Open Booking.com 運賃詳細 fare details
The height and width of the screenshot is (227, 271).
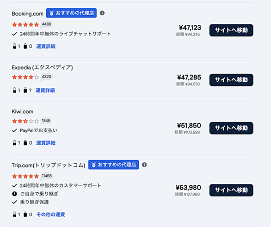(46, 46)
